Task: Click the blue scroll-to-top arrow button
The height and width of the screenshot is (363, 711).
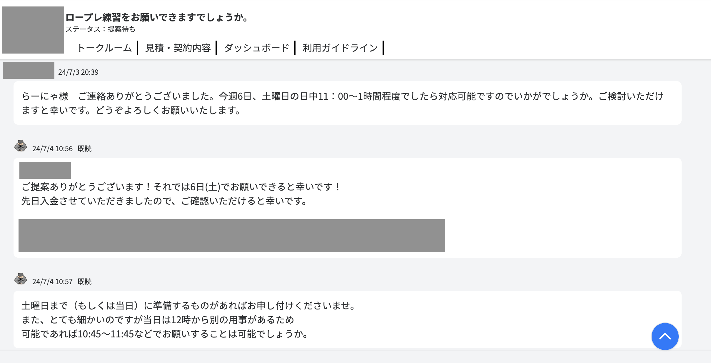Action: click(x=665, y=336)
